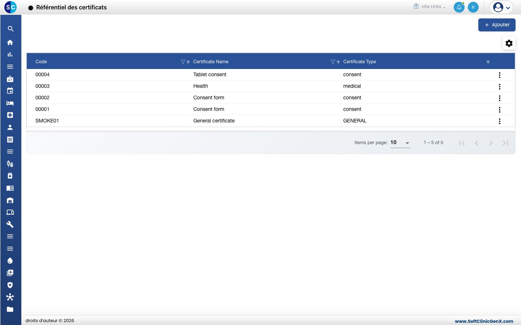Click the ID badge icon in the sidebar

(x=10, y=79)
